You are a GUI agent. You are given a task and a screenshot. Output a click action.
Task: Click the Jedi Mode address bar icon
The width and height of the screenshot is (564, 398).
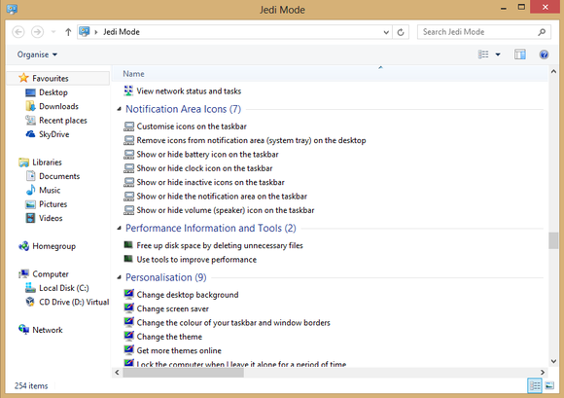(85, 32)
